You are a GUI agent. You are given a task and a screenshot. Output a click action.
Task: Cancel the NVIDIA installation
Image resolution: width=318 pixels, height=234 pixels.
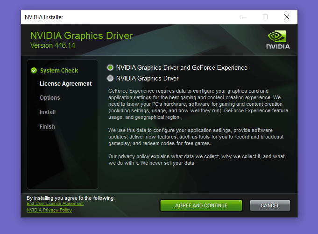point(270,205)
